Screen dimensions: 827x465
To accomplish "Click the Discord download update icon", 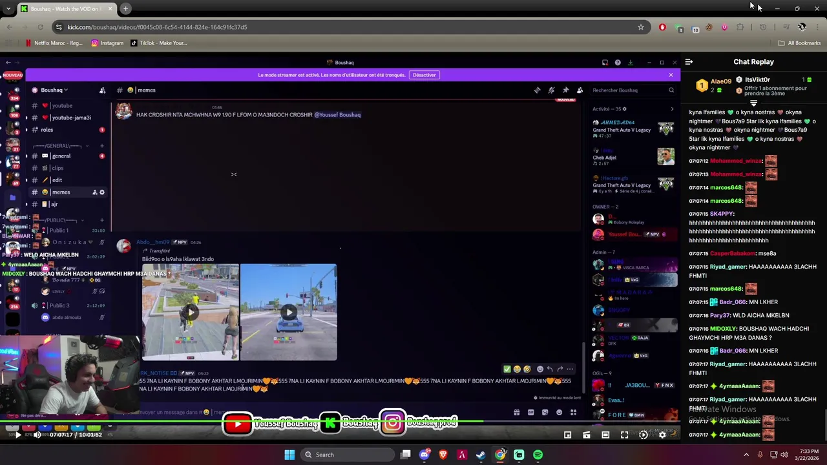I will pos(631,63).
